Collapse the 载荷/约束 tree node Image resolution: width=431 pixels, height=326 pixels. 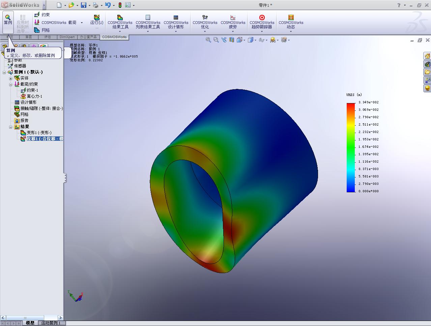click(10, 85)
